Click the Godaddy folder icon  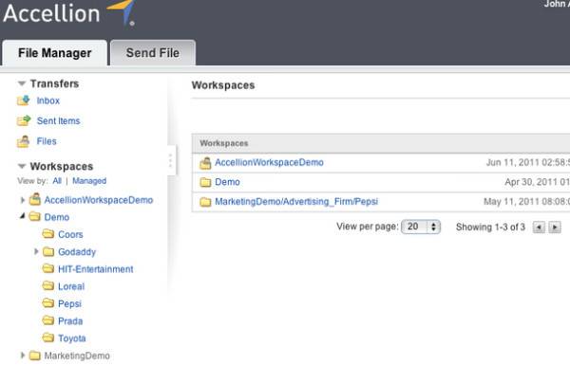[48, 251]
